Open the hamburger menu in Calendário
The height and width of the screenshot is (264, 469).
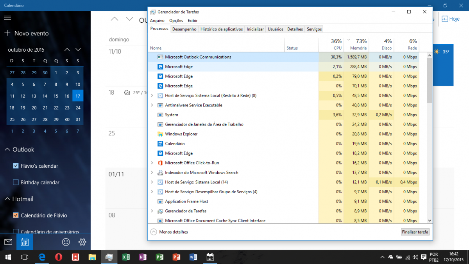tap(7, 18)
